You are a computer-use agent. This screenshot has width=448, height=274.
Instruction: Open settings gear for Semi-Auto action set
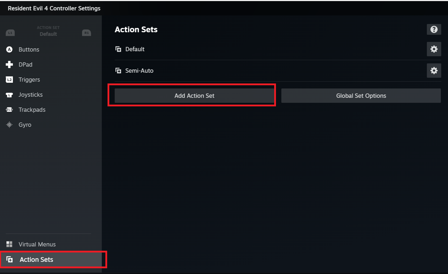434,71
